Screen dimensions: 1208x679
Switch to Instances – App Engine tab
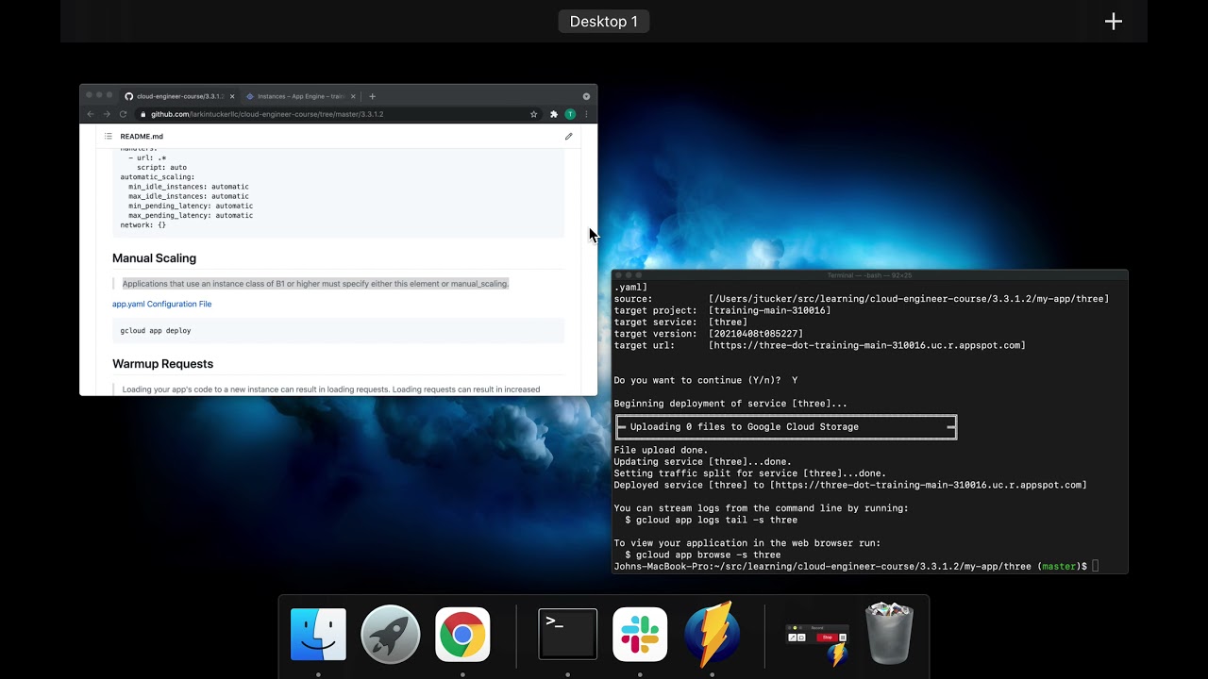point(300,96)
